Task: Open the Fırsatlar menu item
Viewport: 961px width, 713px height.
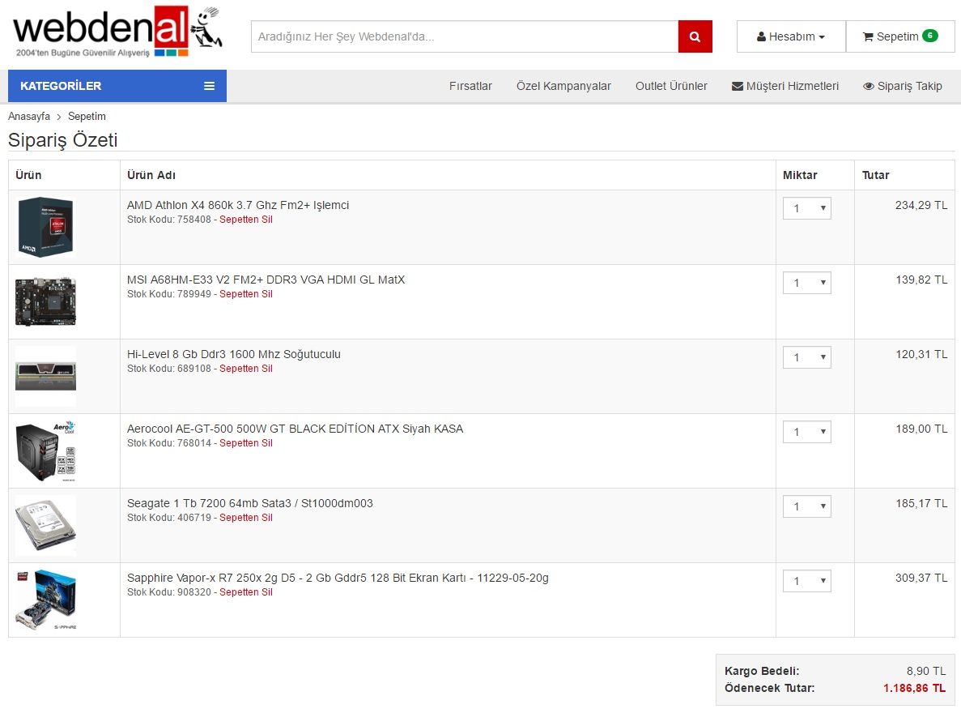Action: tap(470, 86)
